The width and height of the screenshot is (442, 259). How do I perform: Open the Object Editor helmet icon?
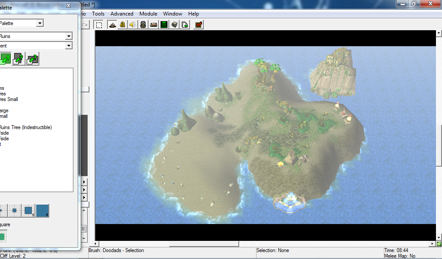[143, 25]
